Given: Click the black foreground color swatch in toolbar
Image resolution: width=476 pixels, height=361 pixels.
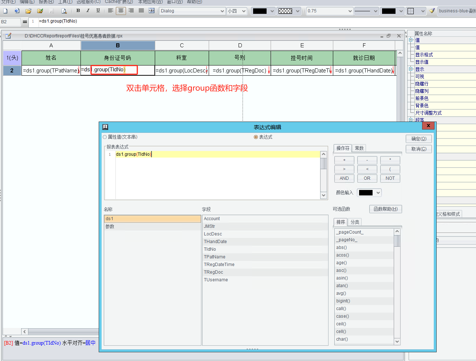Looking at the screenshot, I should click(260, 11).
